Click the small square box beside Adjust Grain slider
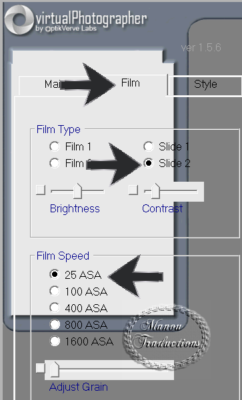The image size is (242, 400). click(x=41, y=368)
